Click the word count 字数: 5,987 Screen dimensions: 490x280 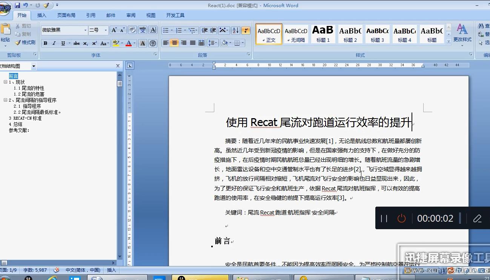[35, 270]
